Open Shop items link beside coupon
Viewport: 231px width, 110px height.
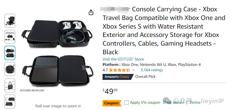point(173,102)
